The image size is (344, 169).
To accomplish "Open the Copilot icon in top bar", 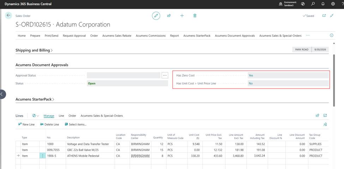I will click(x=303, y=4).
